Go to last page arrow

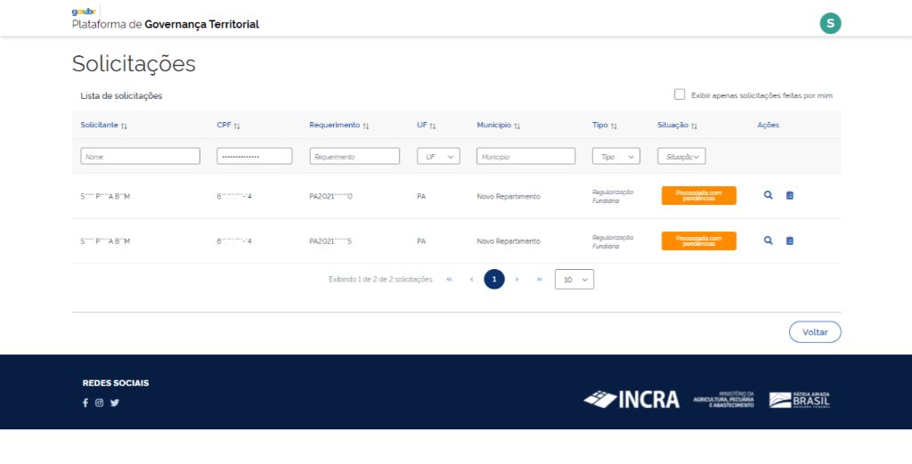(x=539, y=280)
